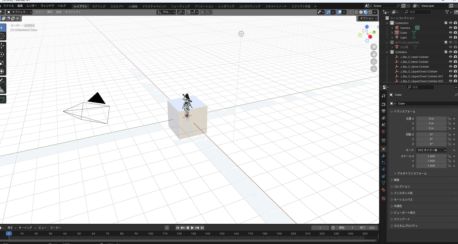
Task: Click the blue Z axis gizmo
Action: click(x=367, y=27)
